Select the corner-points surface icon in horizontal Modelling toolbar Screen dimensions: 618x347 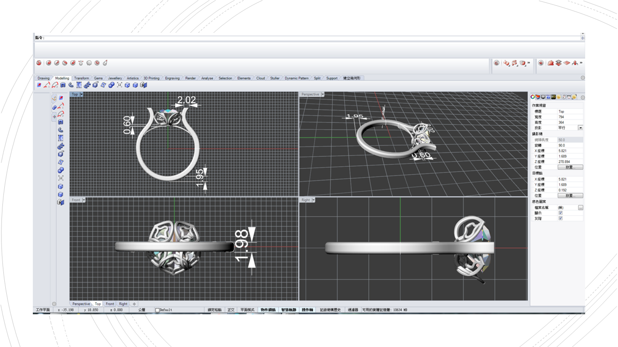click(103, 85)
